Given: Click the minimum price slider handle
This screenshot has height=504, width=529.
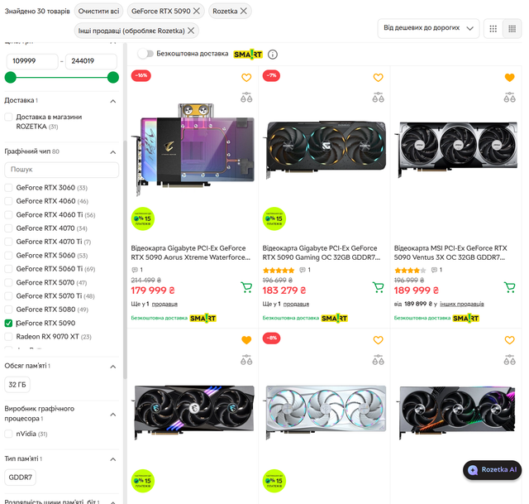Looking at the screenshot, I should pyautogui.click(x=11, y=77).
